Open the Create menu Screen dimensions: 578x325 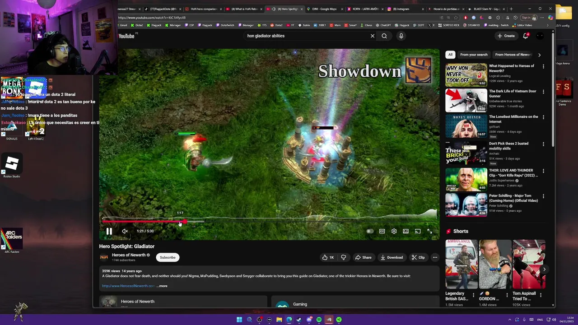click(506, 36)
